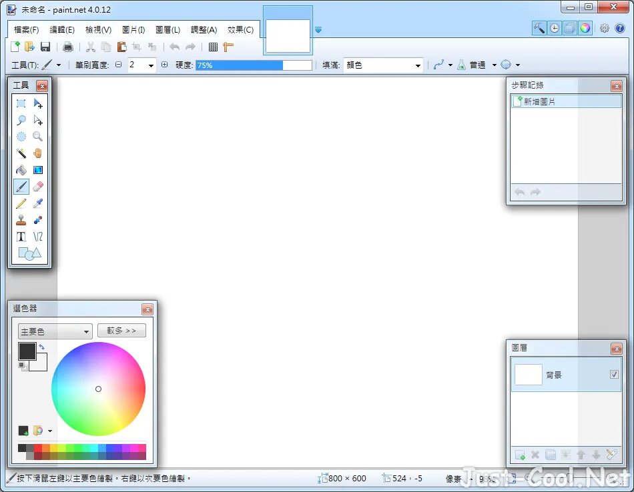The width and height of the screenshot is (634, 492).
Task: Expand the image list arrow
Action: (318, 30)
